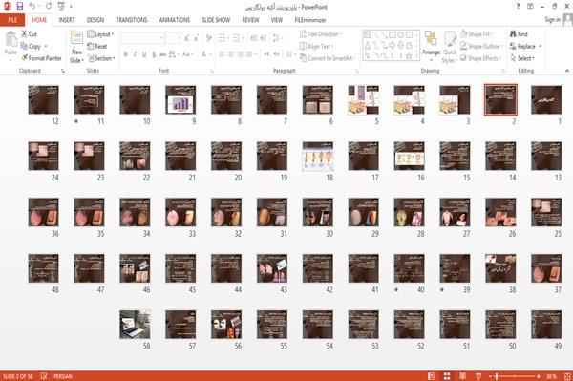Viewport: 573px width, 381px height.
Task: Select slide 46 thumbnail
Action: point(135,268)
